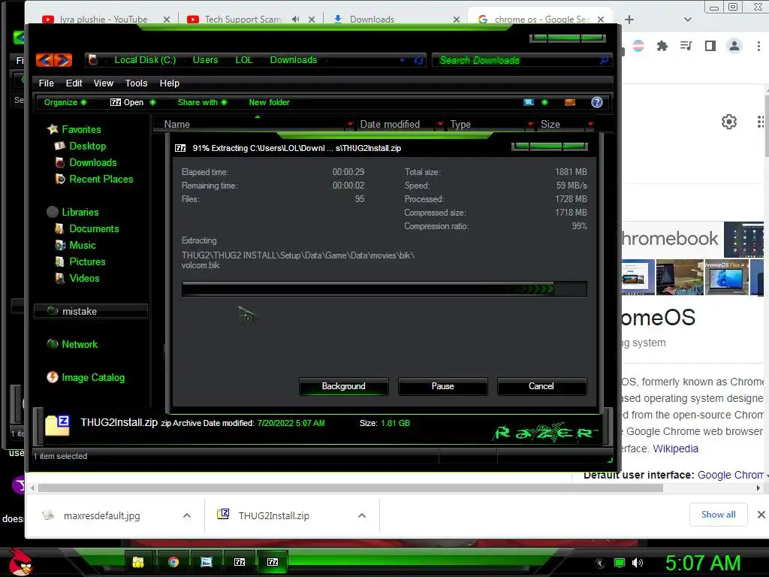Click the volume speaker tray icon
Screen dimensions: 769x577
[638, 563]
